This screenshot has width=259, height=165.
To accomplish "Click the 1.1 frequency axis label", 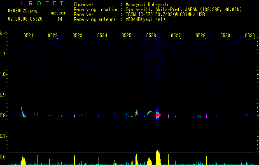I will pyautogui.click(x=3, y=54).
